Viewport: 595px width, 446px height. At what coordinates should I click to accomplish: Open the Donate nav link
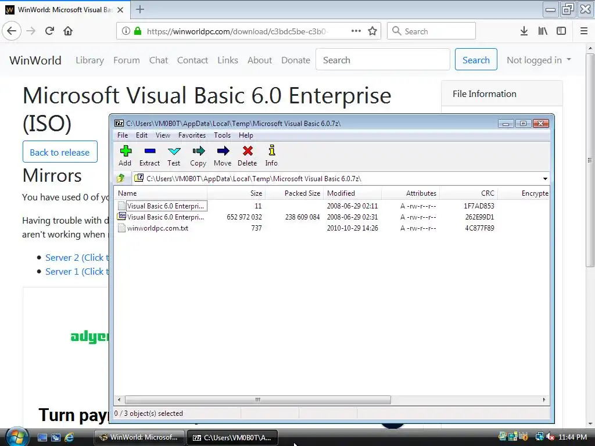(296, 60)
